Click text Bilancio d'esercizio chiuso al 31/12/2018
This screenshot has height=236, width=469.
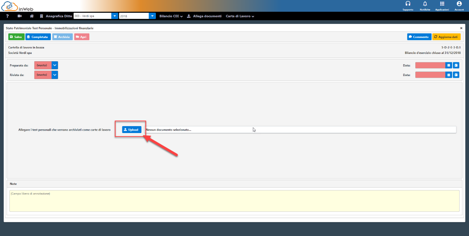[433, 53]
